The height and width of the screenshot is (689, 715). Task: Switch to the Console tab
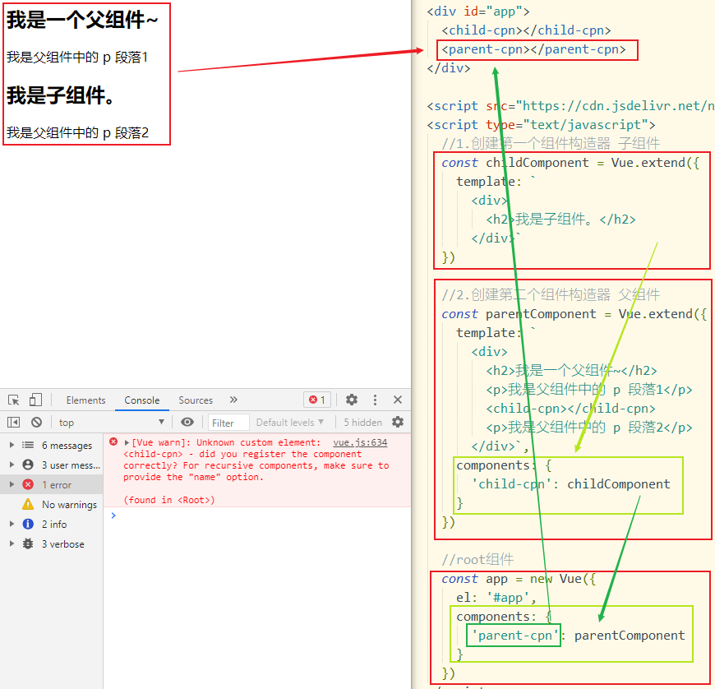coord(142,400)
